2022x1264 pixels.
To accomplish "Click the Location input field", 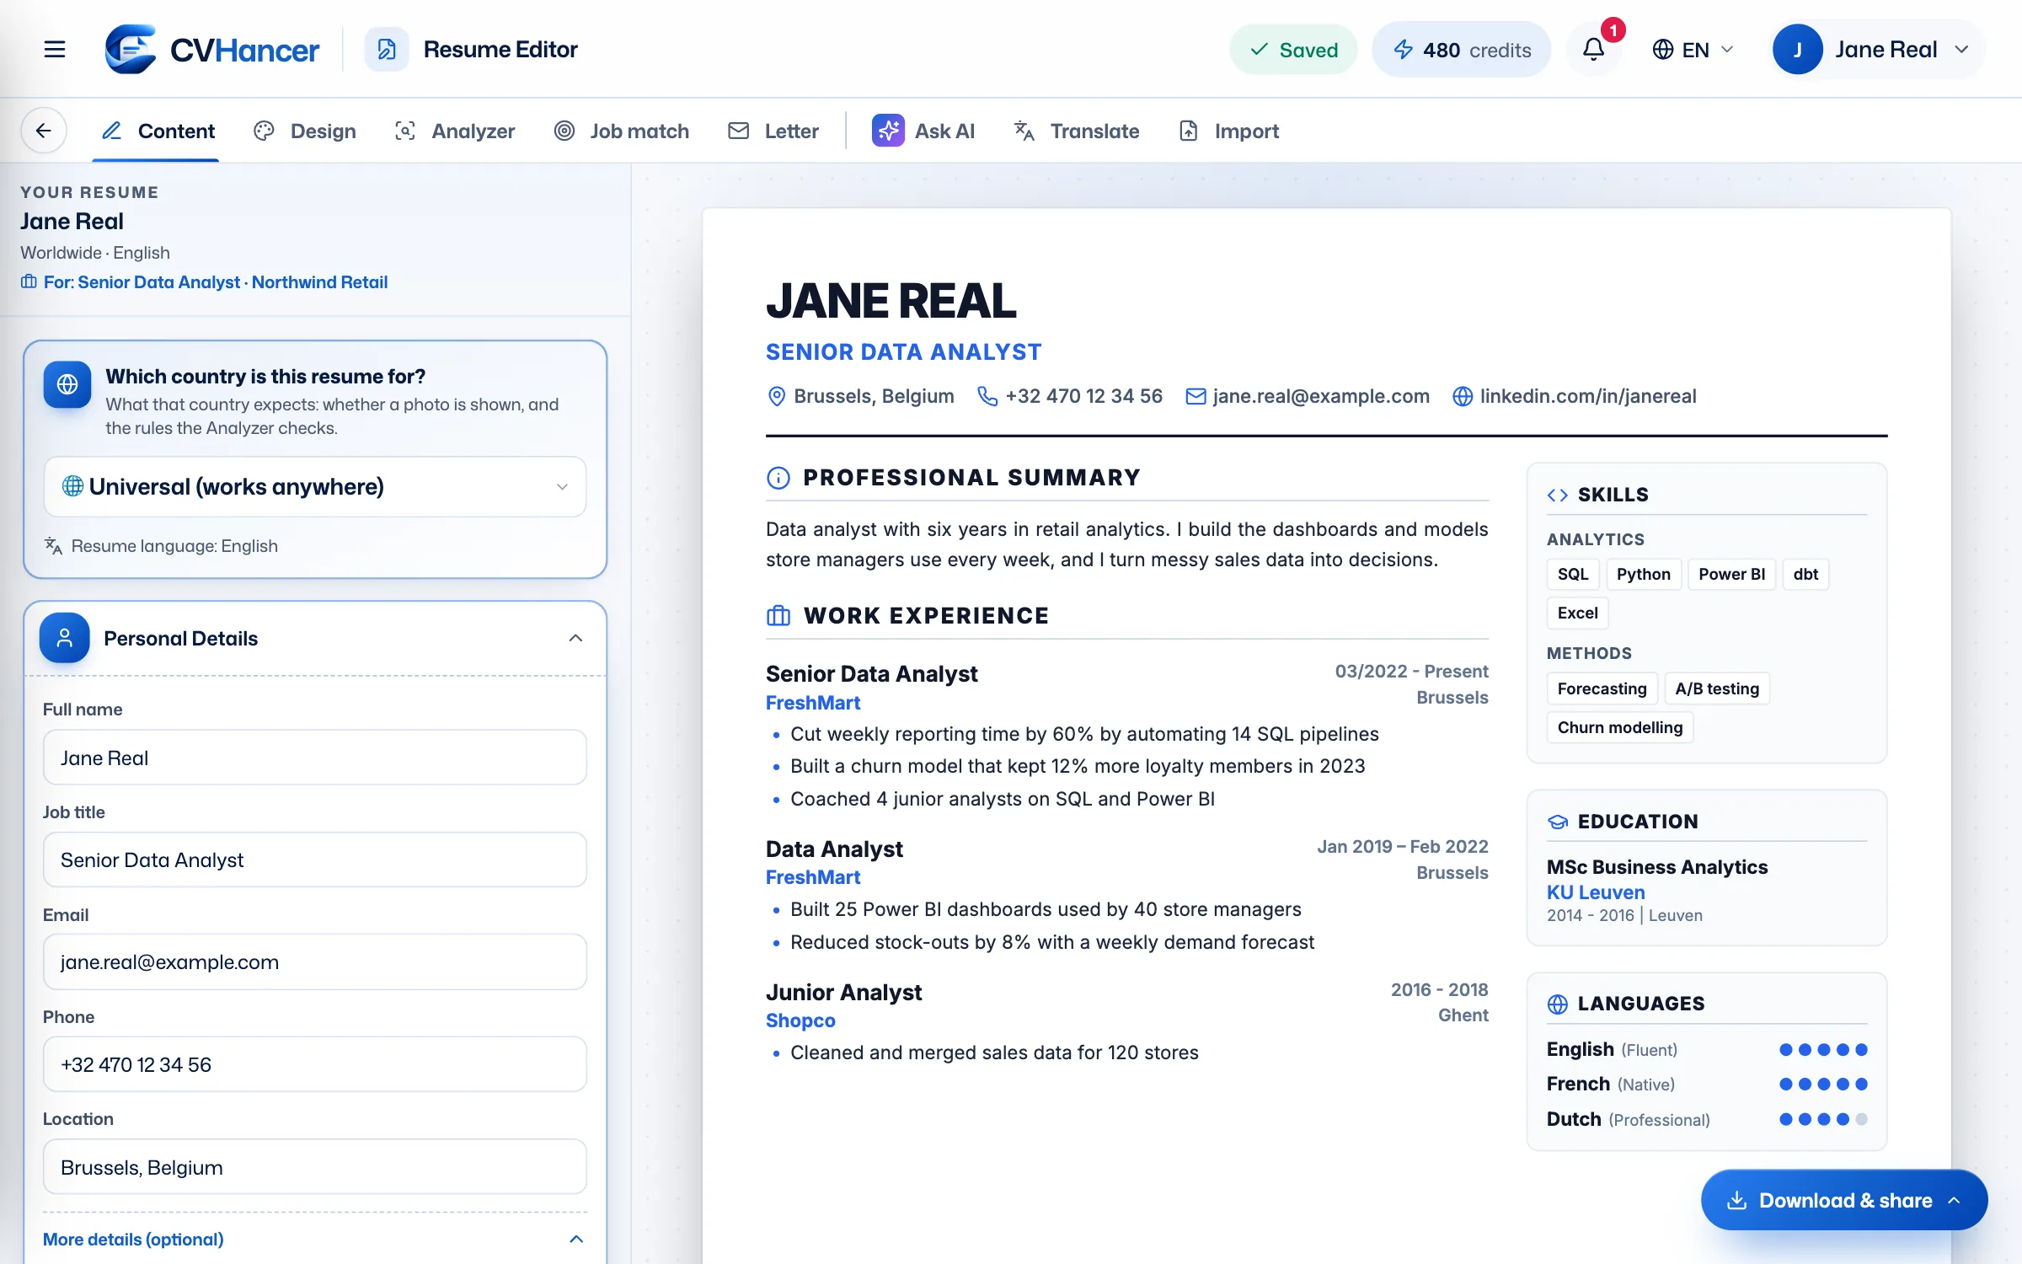I will coord(315,1167).
